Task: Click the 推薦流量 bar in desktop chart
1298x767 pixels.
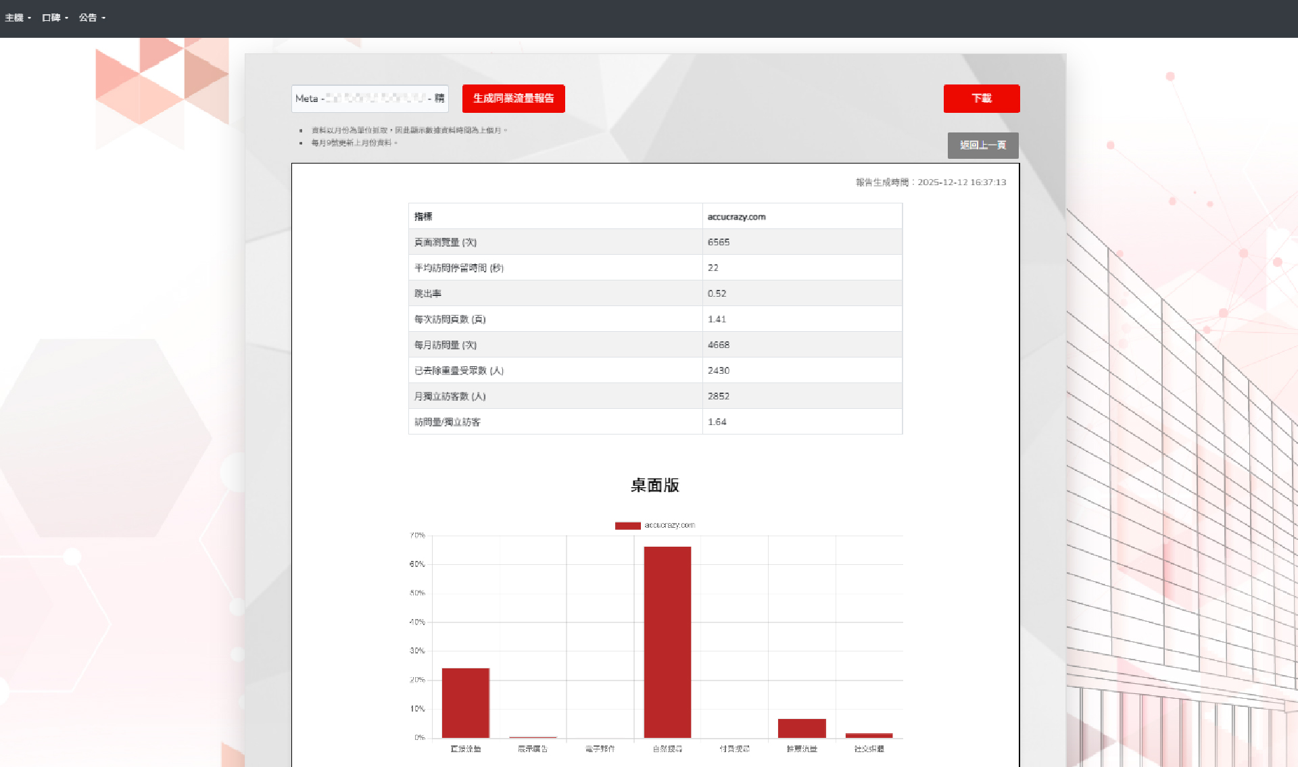Action: click(802, 728)
